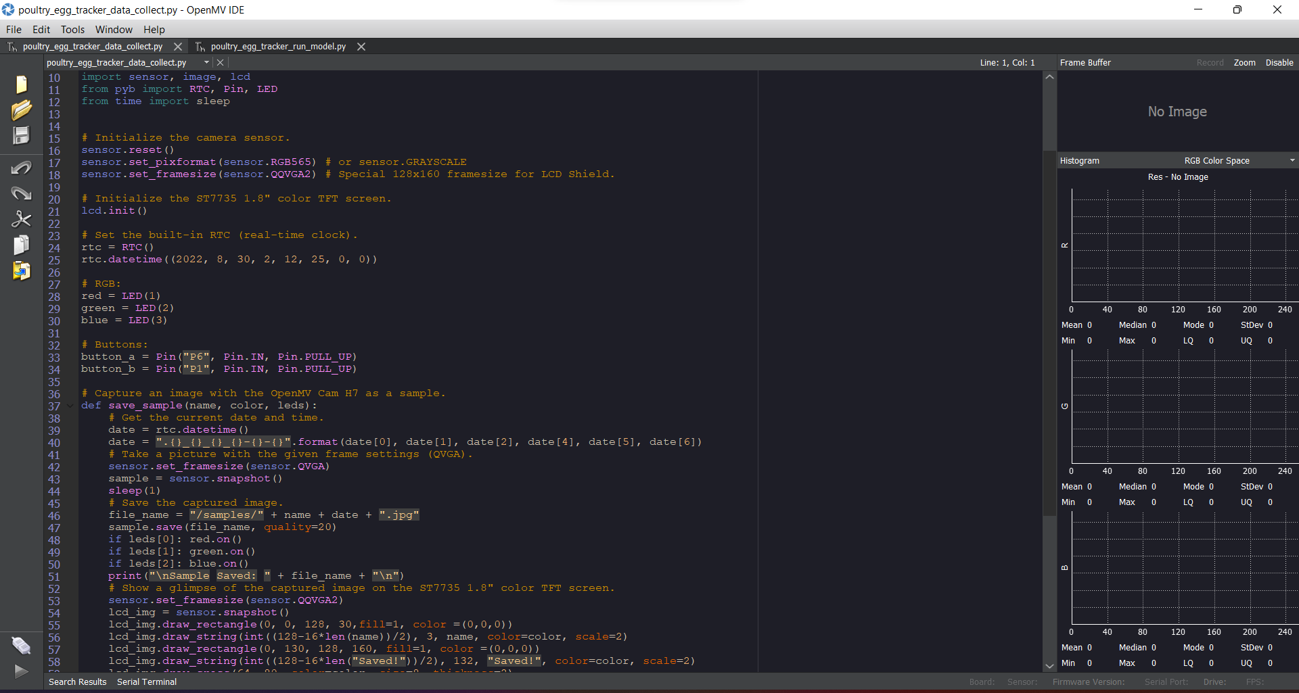The image size is (1299, 693).
Task: Save the current script
Action: (x=22, y=135)
